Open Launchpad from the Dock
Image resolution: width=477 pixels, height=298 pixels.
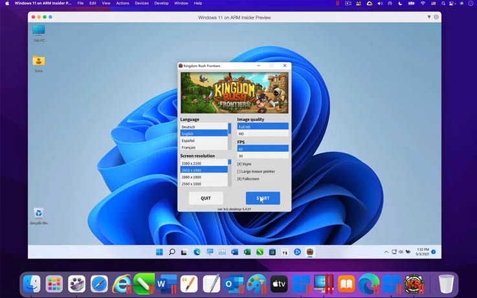click(54, 284)
